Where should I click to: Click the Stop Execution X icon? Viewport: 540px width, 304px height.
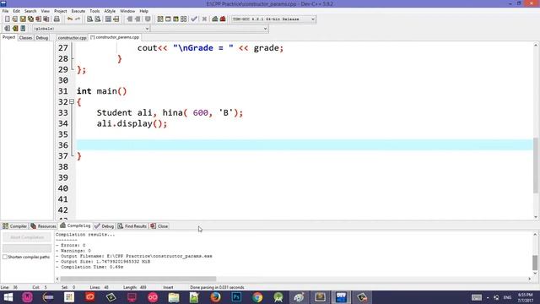(204, 19)
